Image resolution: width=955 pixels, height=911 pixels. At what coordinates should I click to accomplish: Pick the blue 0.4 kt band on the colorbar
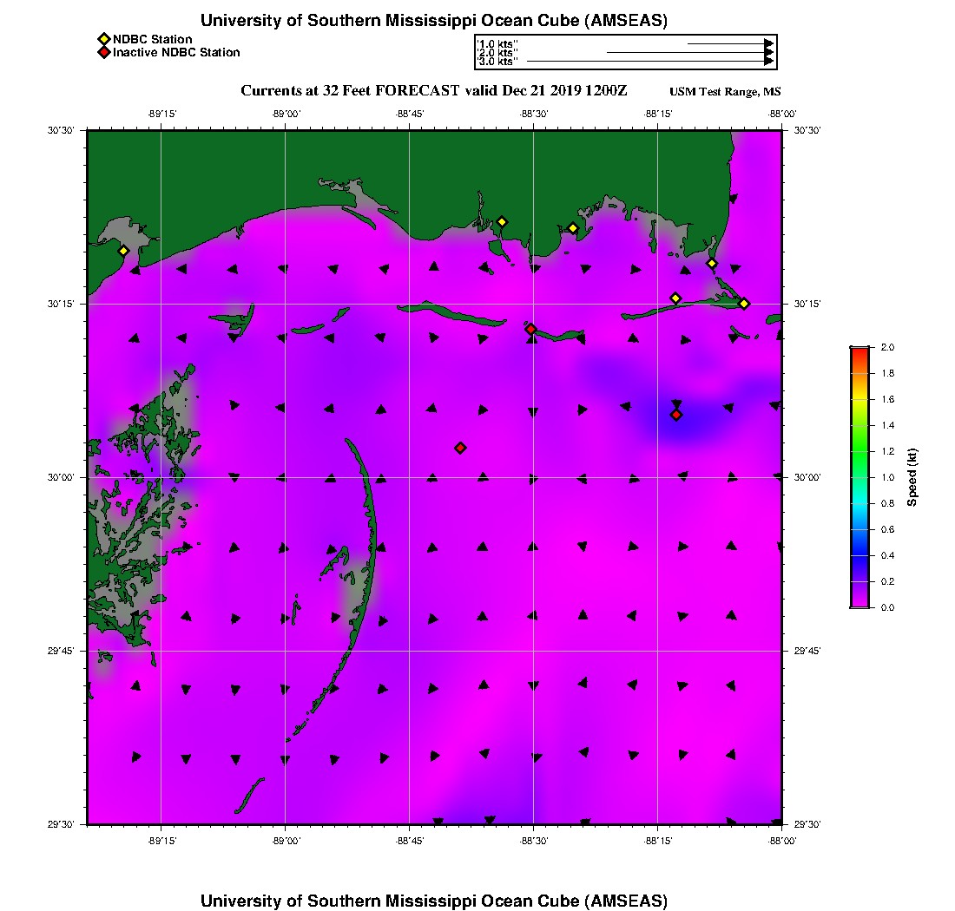click(859, 555)
